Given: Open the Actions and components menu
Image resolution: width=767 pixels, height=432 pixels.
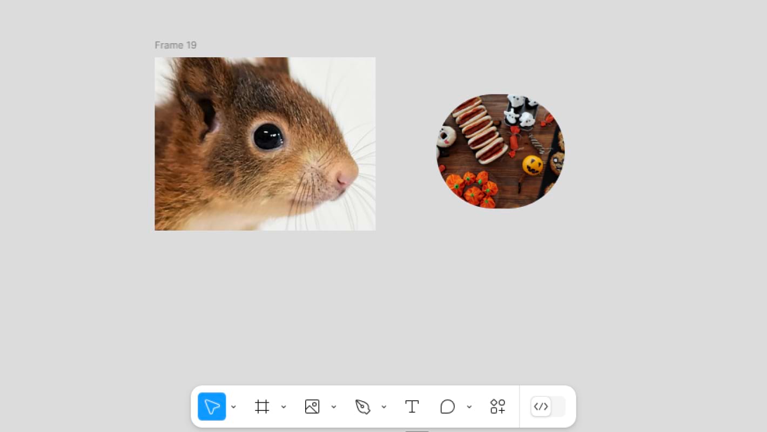Looking at the screenshot, I should click(497, 407).
